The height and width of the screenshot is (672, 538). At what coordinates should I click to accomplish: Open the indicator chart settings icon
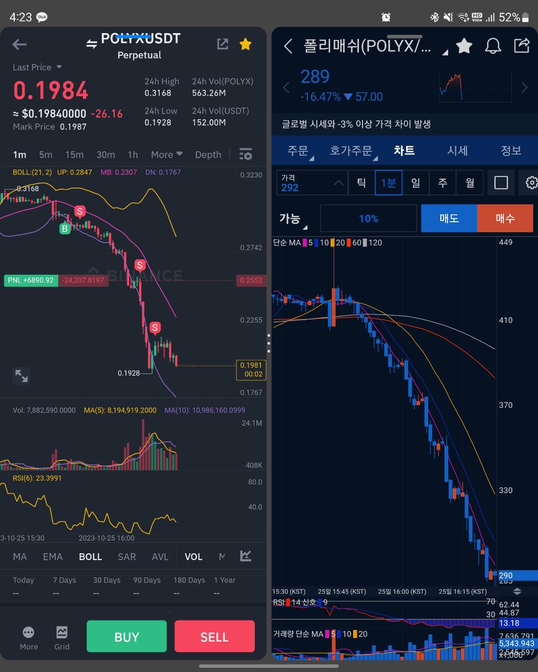coord(245,556)
